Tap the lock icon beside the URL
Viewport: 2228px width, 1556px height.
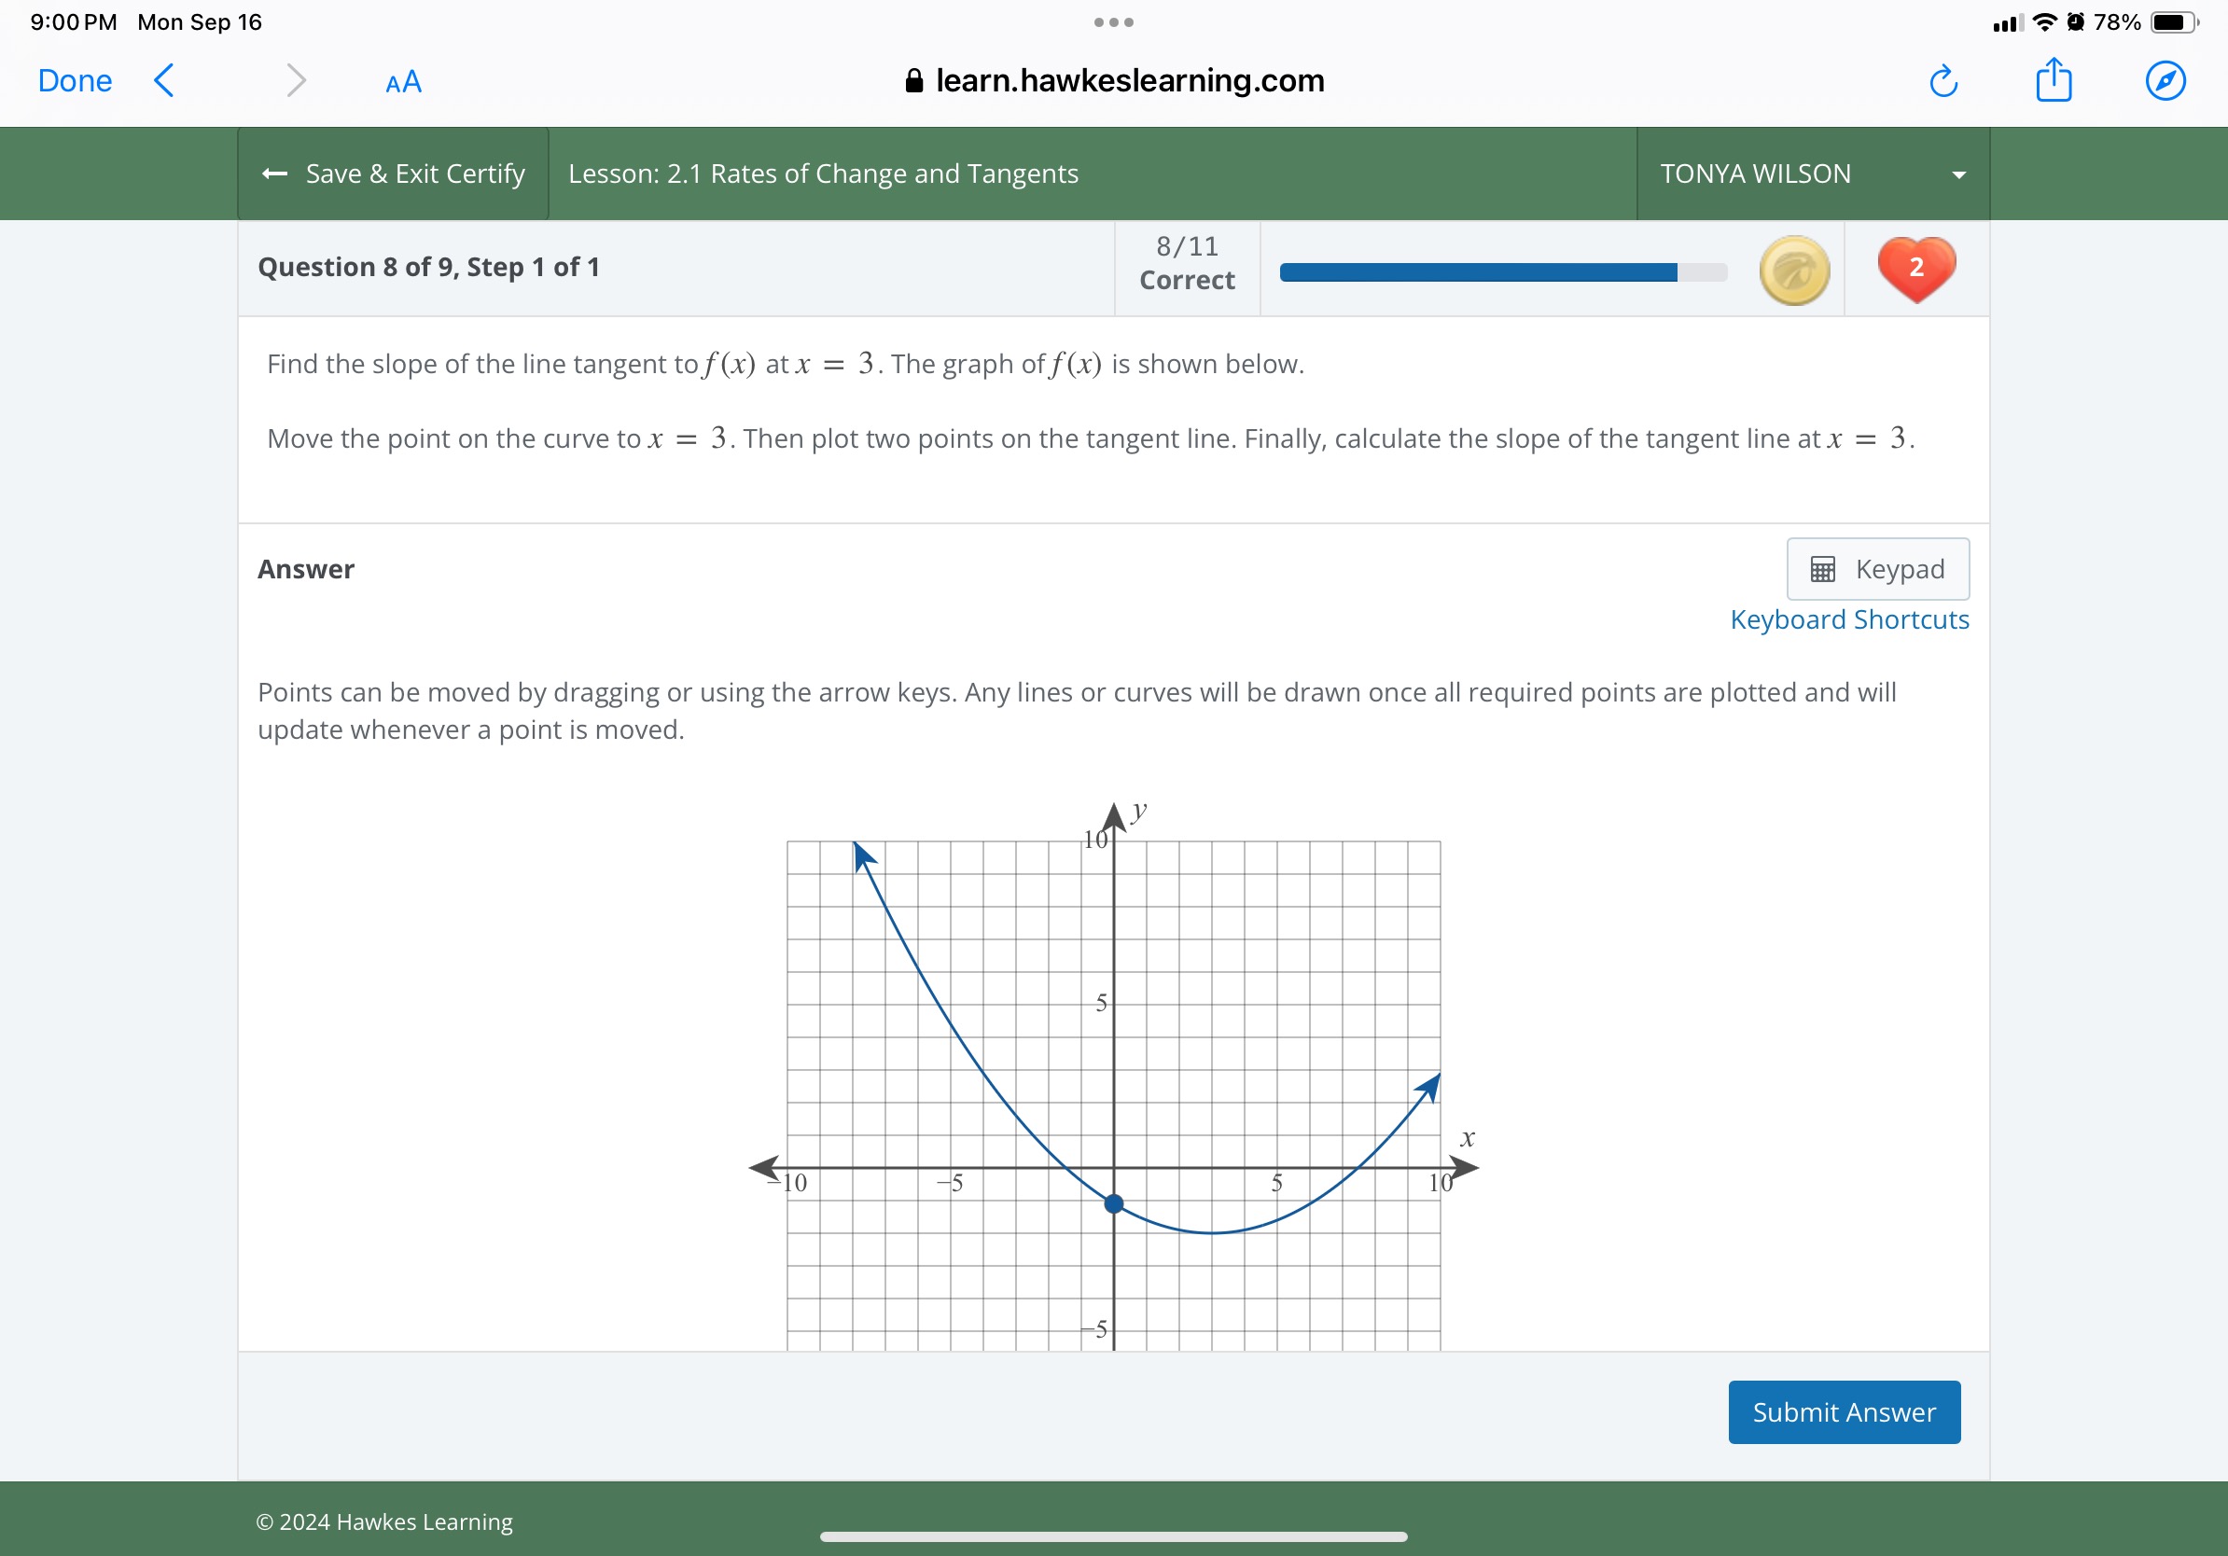[x=913, y=80]
